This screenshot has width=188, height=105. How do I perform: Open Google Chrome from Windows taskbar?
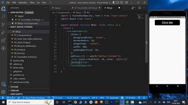[x=75, y=102]
